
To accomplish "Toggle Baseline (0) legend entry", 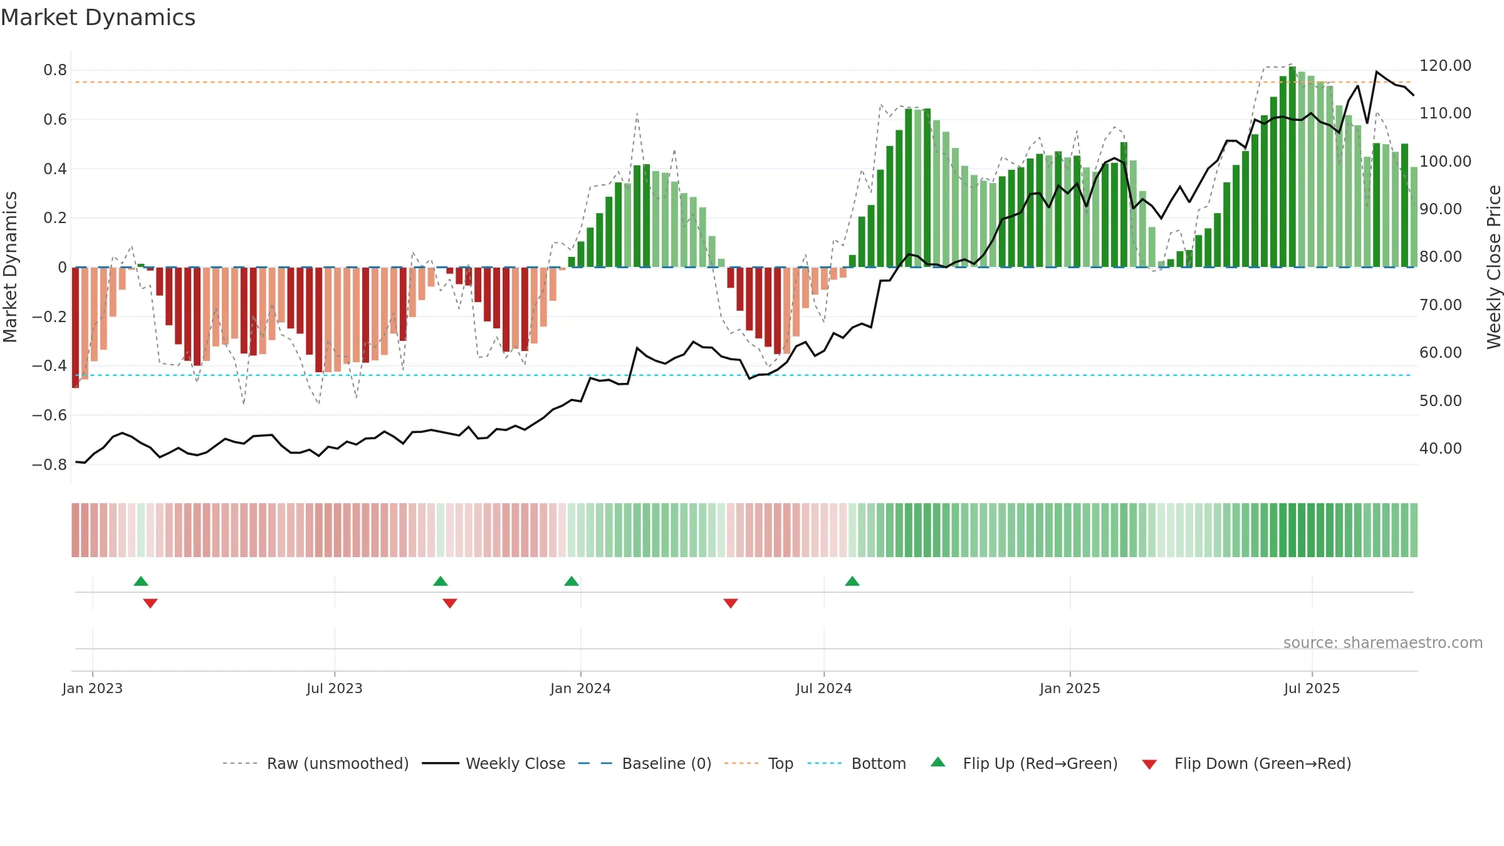I will pyautogui.click(x=645, y=763).
